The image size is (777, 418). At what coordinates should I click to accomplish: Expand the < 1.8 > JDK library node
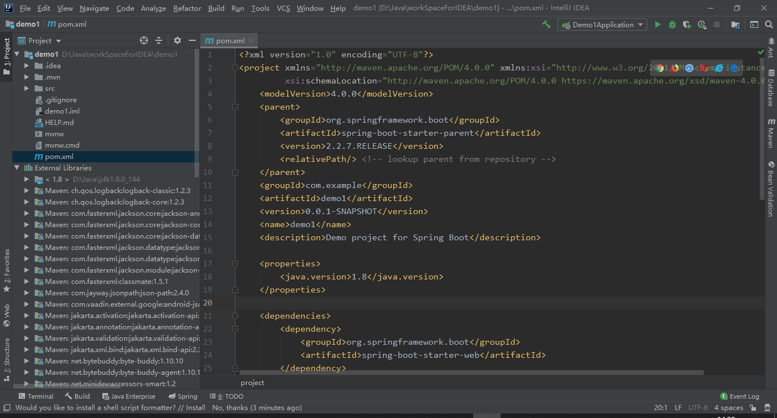27,179
